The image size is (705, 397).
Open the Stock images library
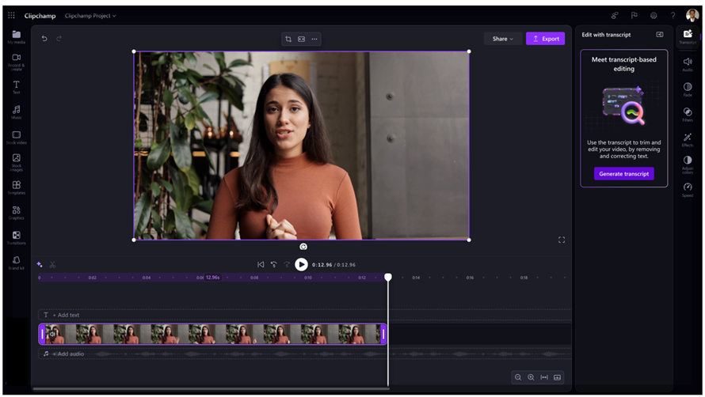click(x=16, y=163)
